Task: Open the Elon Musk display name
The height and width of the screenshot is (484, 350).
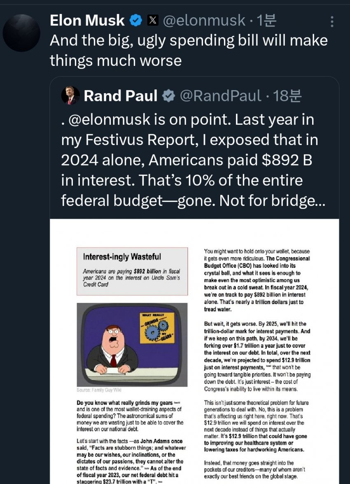Action: coord(87,20)
